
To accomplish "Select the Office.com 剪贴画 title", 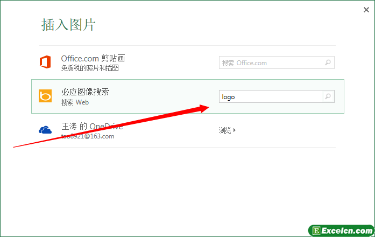I will 93,58.
